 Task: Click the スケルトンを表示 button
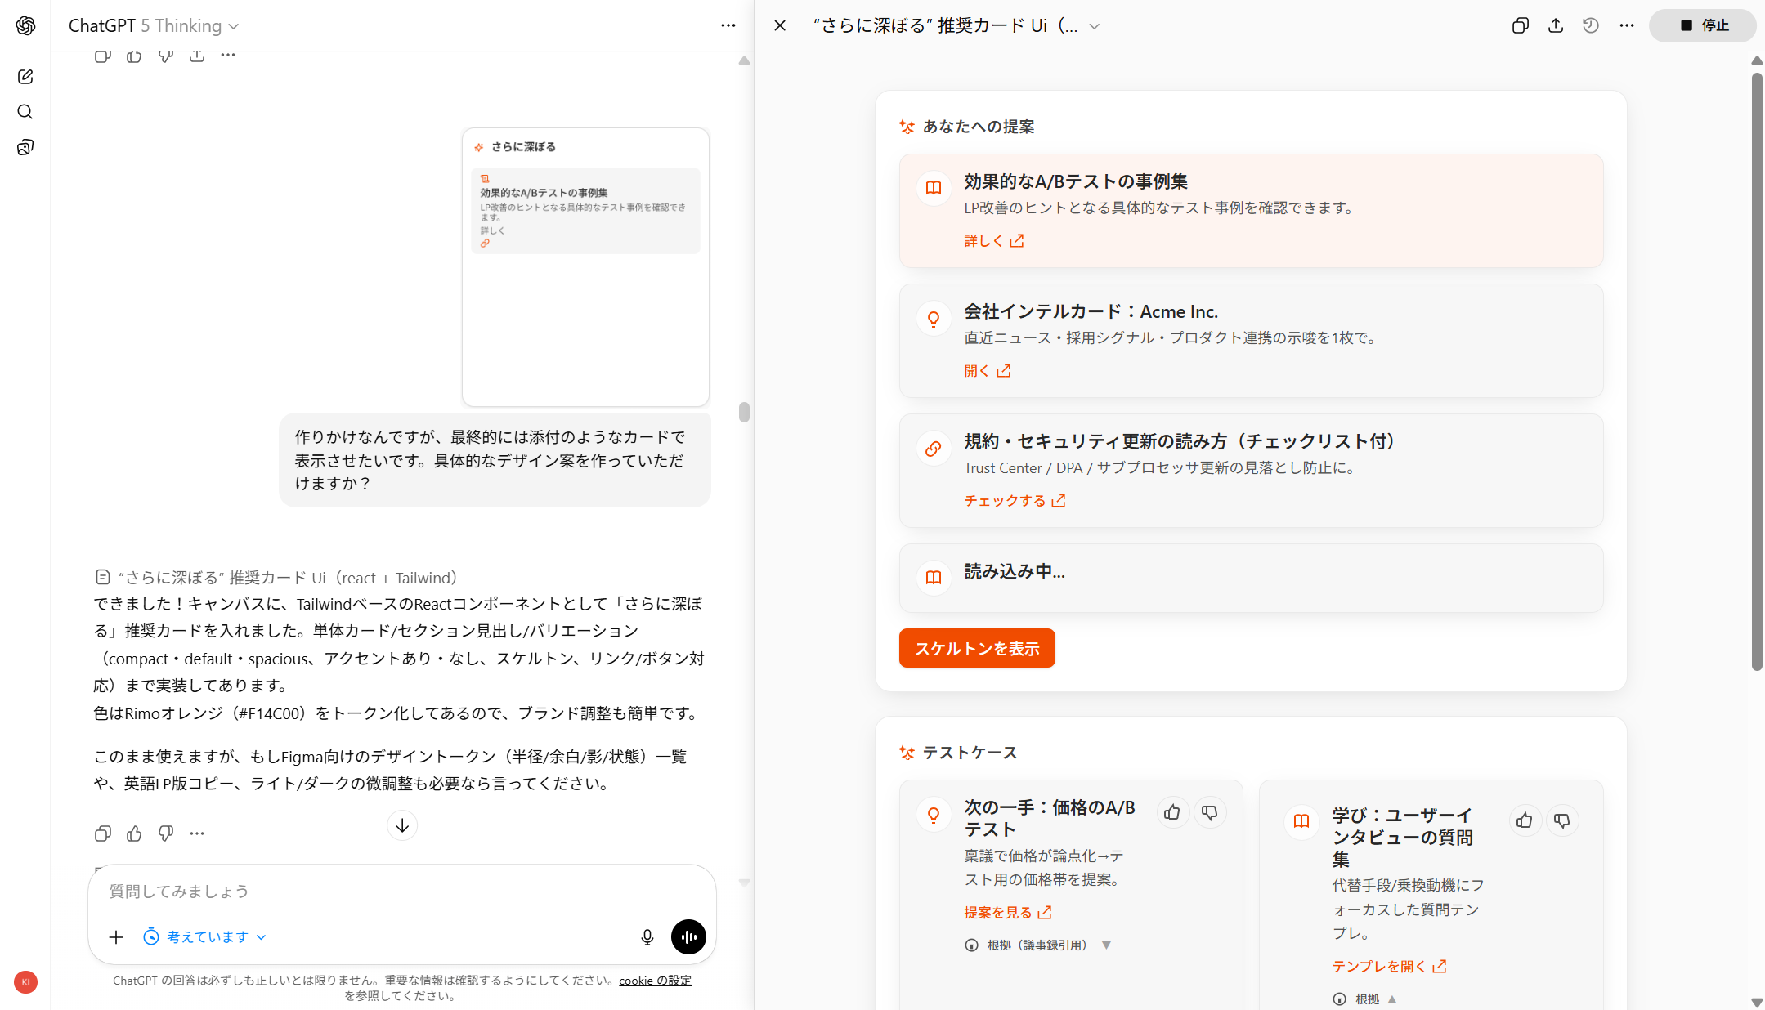(977, 648)
